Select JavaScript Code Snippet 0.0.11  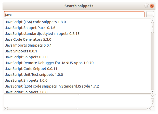pyautogui.click(x=31, y=69)
